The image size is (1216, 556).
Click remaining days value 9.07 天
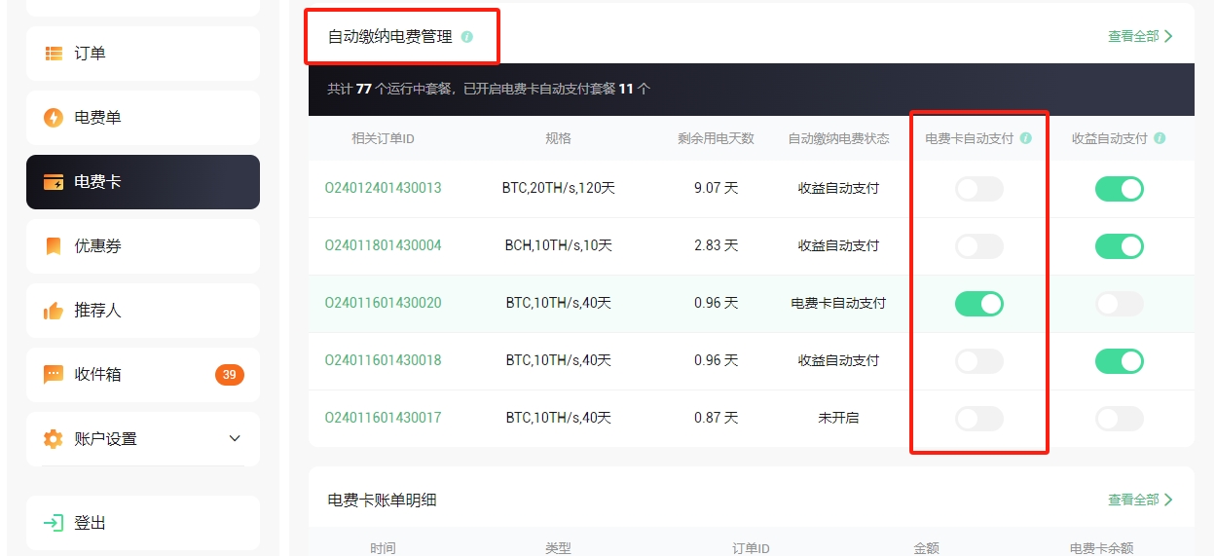717,188
